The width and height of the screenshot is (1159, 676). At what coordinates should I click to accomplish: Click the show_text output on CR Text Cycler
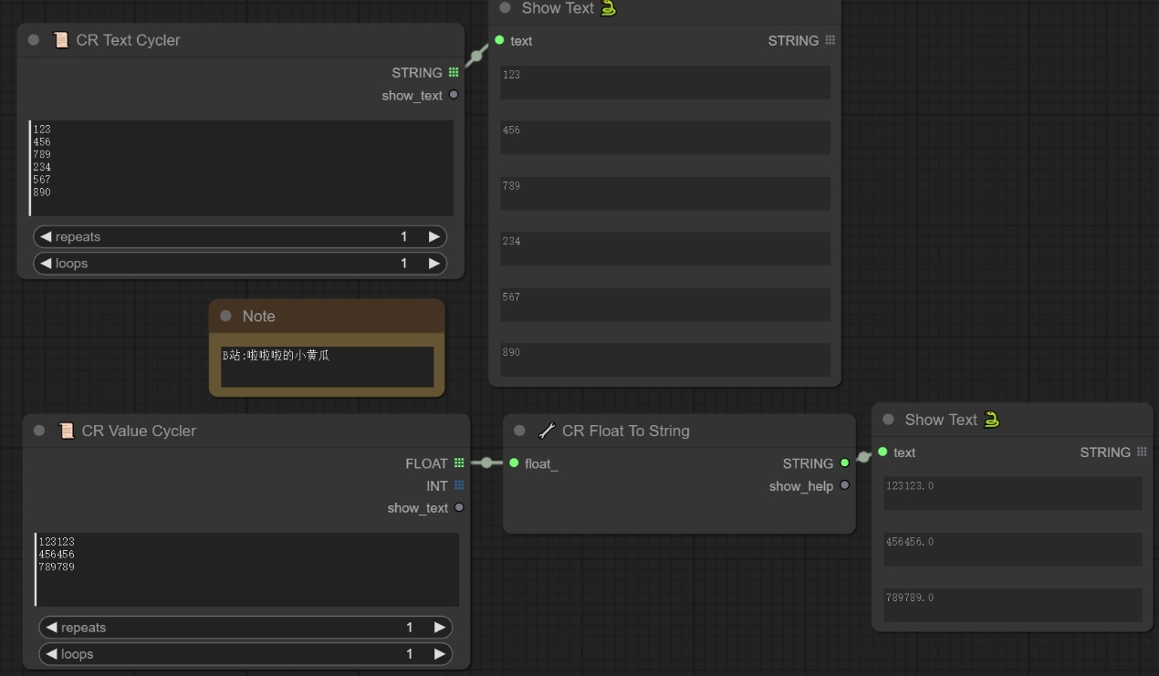(x=454, y=95)
